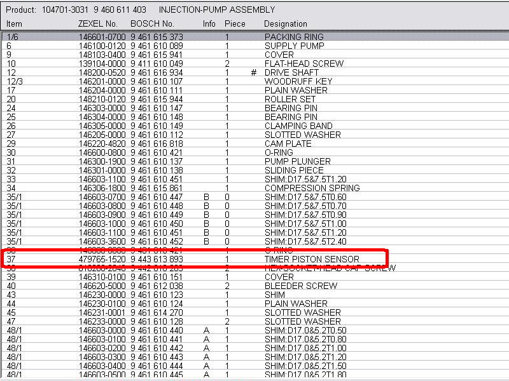
Task: Select the PUMP PLUNGER row
Action: [255, 161]
